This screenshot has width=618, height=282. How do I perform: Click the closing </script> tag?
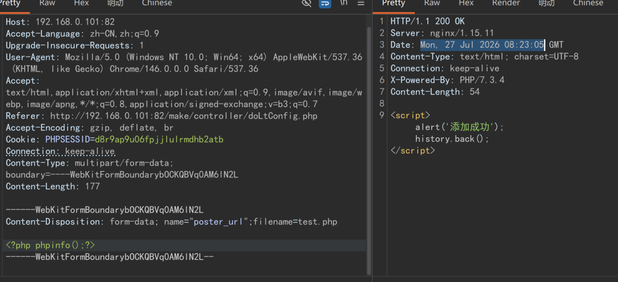(x=413, y=151)
